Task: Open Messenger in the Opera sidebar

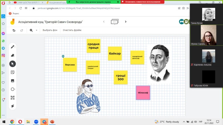Action: point(3,33)
